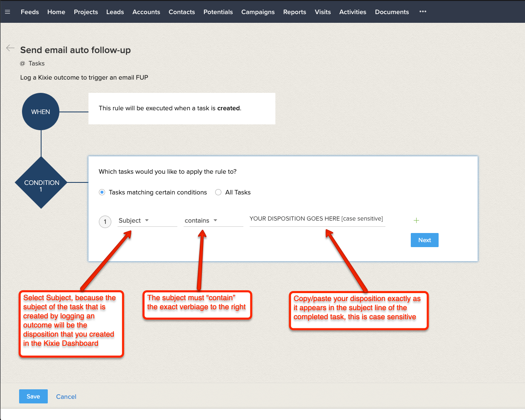Image resolution: width=525 pixels, height=420 pixels.
Task: Click the 'Log a Kixie outcome' description text
Action: [84, 78]
